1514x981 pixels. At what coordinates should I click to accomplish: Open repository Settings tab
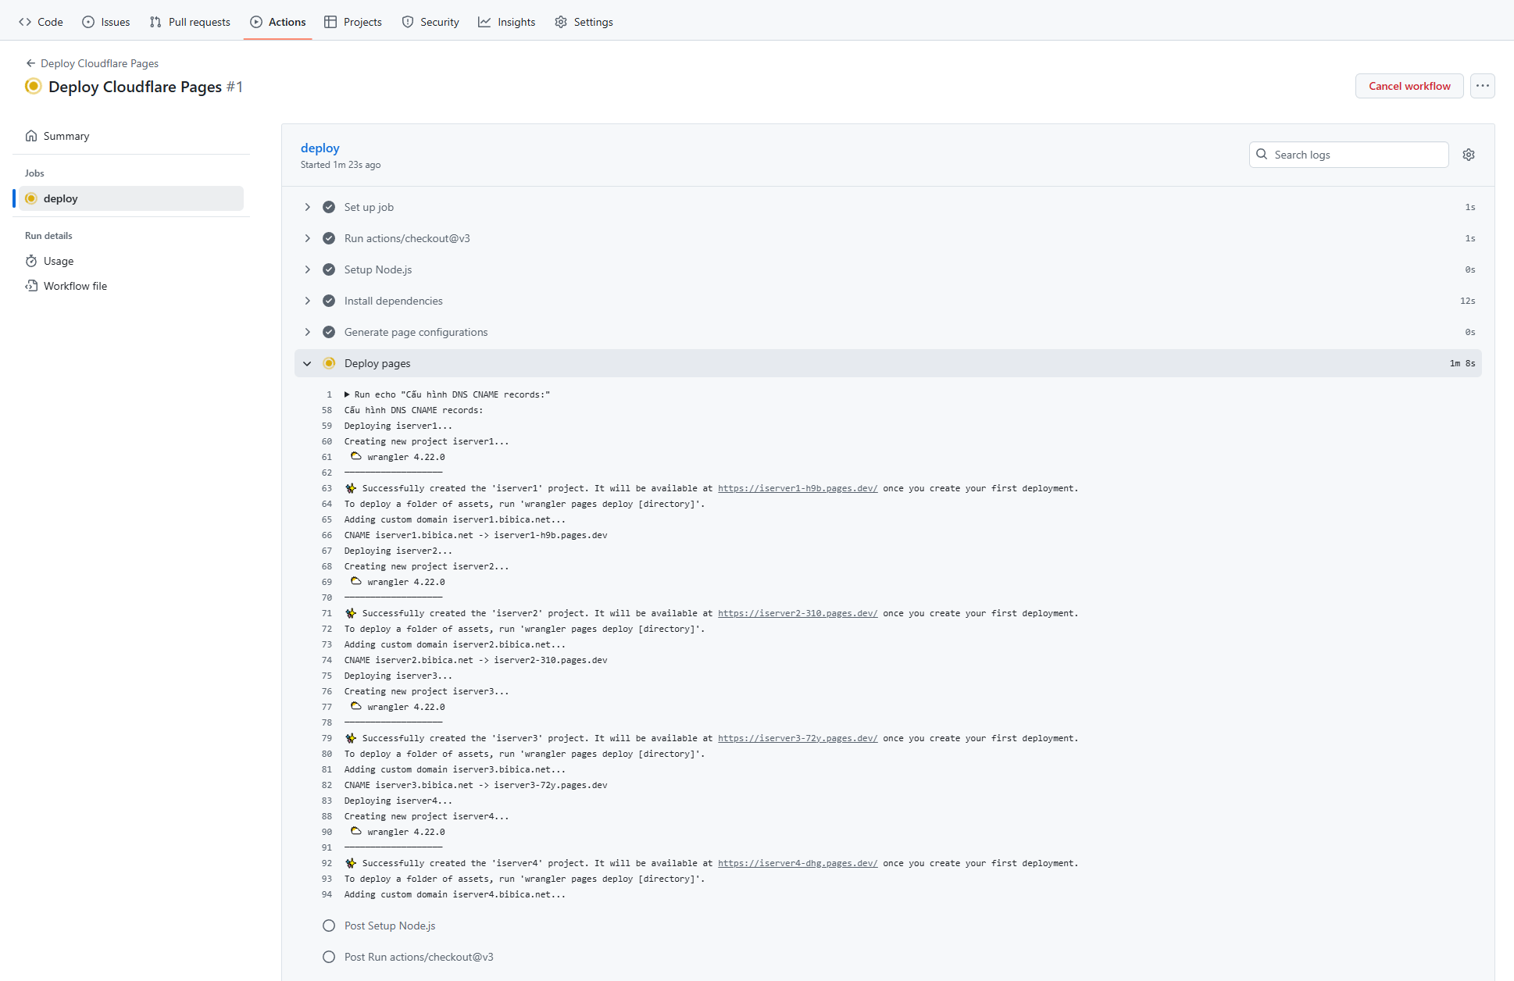[x=584, y=22]
